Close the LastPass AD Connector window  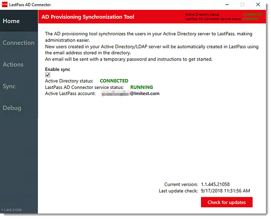pyautogui.click(x=259, y=5)
